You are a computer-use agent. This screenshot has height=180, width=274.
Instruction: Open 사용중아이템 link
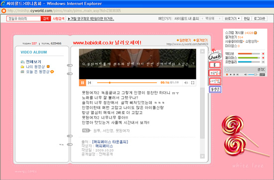[x=234, y=41]
